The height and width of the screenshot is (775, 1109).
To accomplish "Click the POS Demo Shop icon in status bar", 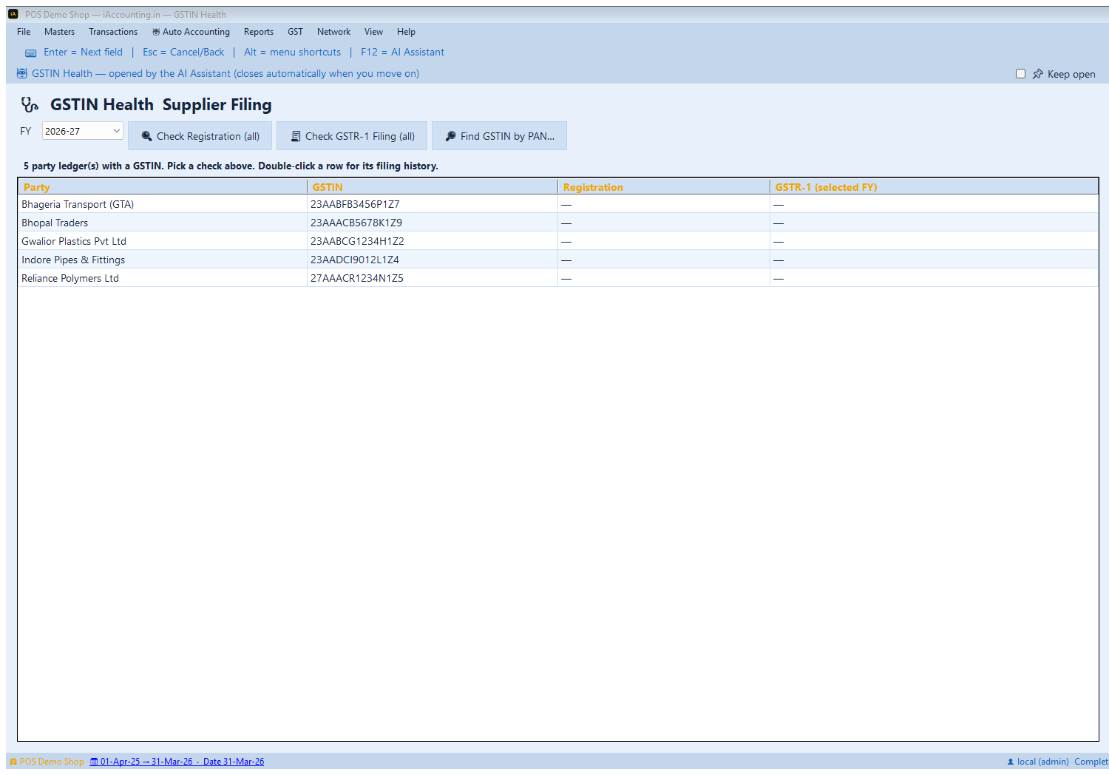I will point(13,762).
